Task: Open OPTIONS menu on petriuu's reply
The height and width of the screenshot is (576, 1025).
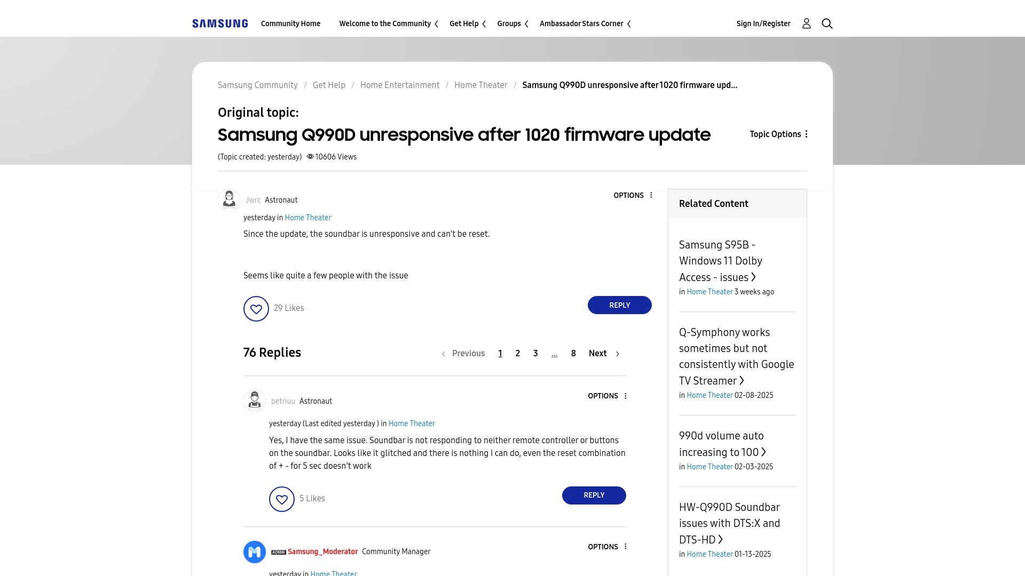Action: tap(608, 396)
